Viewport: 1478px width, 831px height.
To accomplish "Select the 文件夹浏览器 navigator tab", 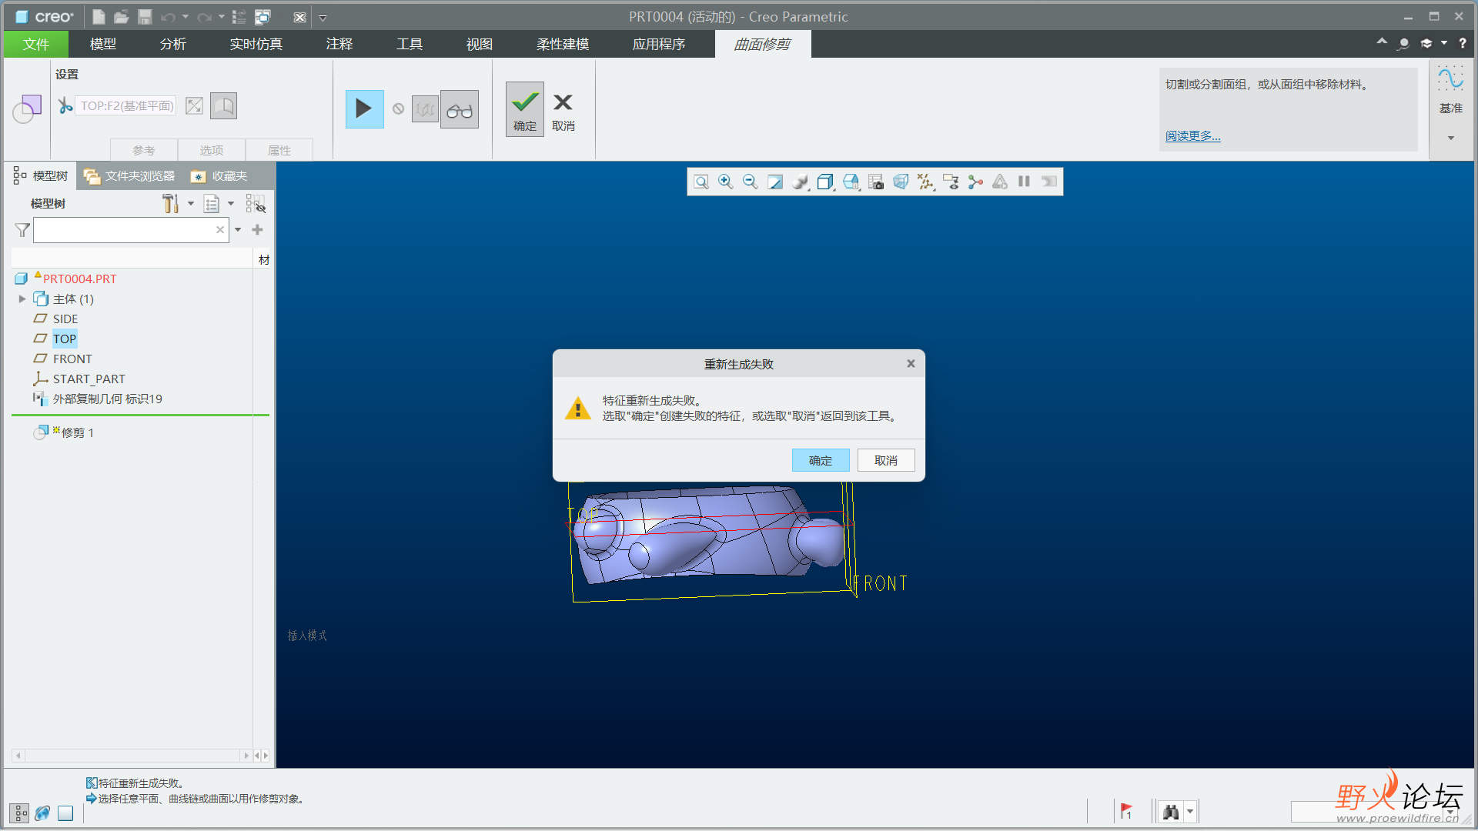I will click(x=129, y=176).
